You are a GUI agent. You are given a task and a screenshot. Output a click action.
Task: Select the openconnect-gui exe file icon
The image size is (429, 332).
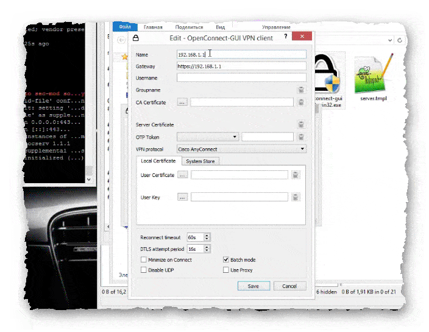coord(328,74)
